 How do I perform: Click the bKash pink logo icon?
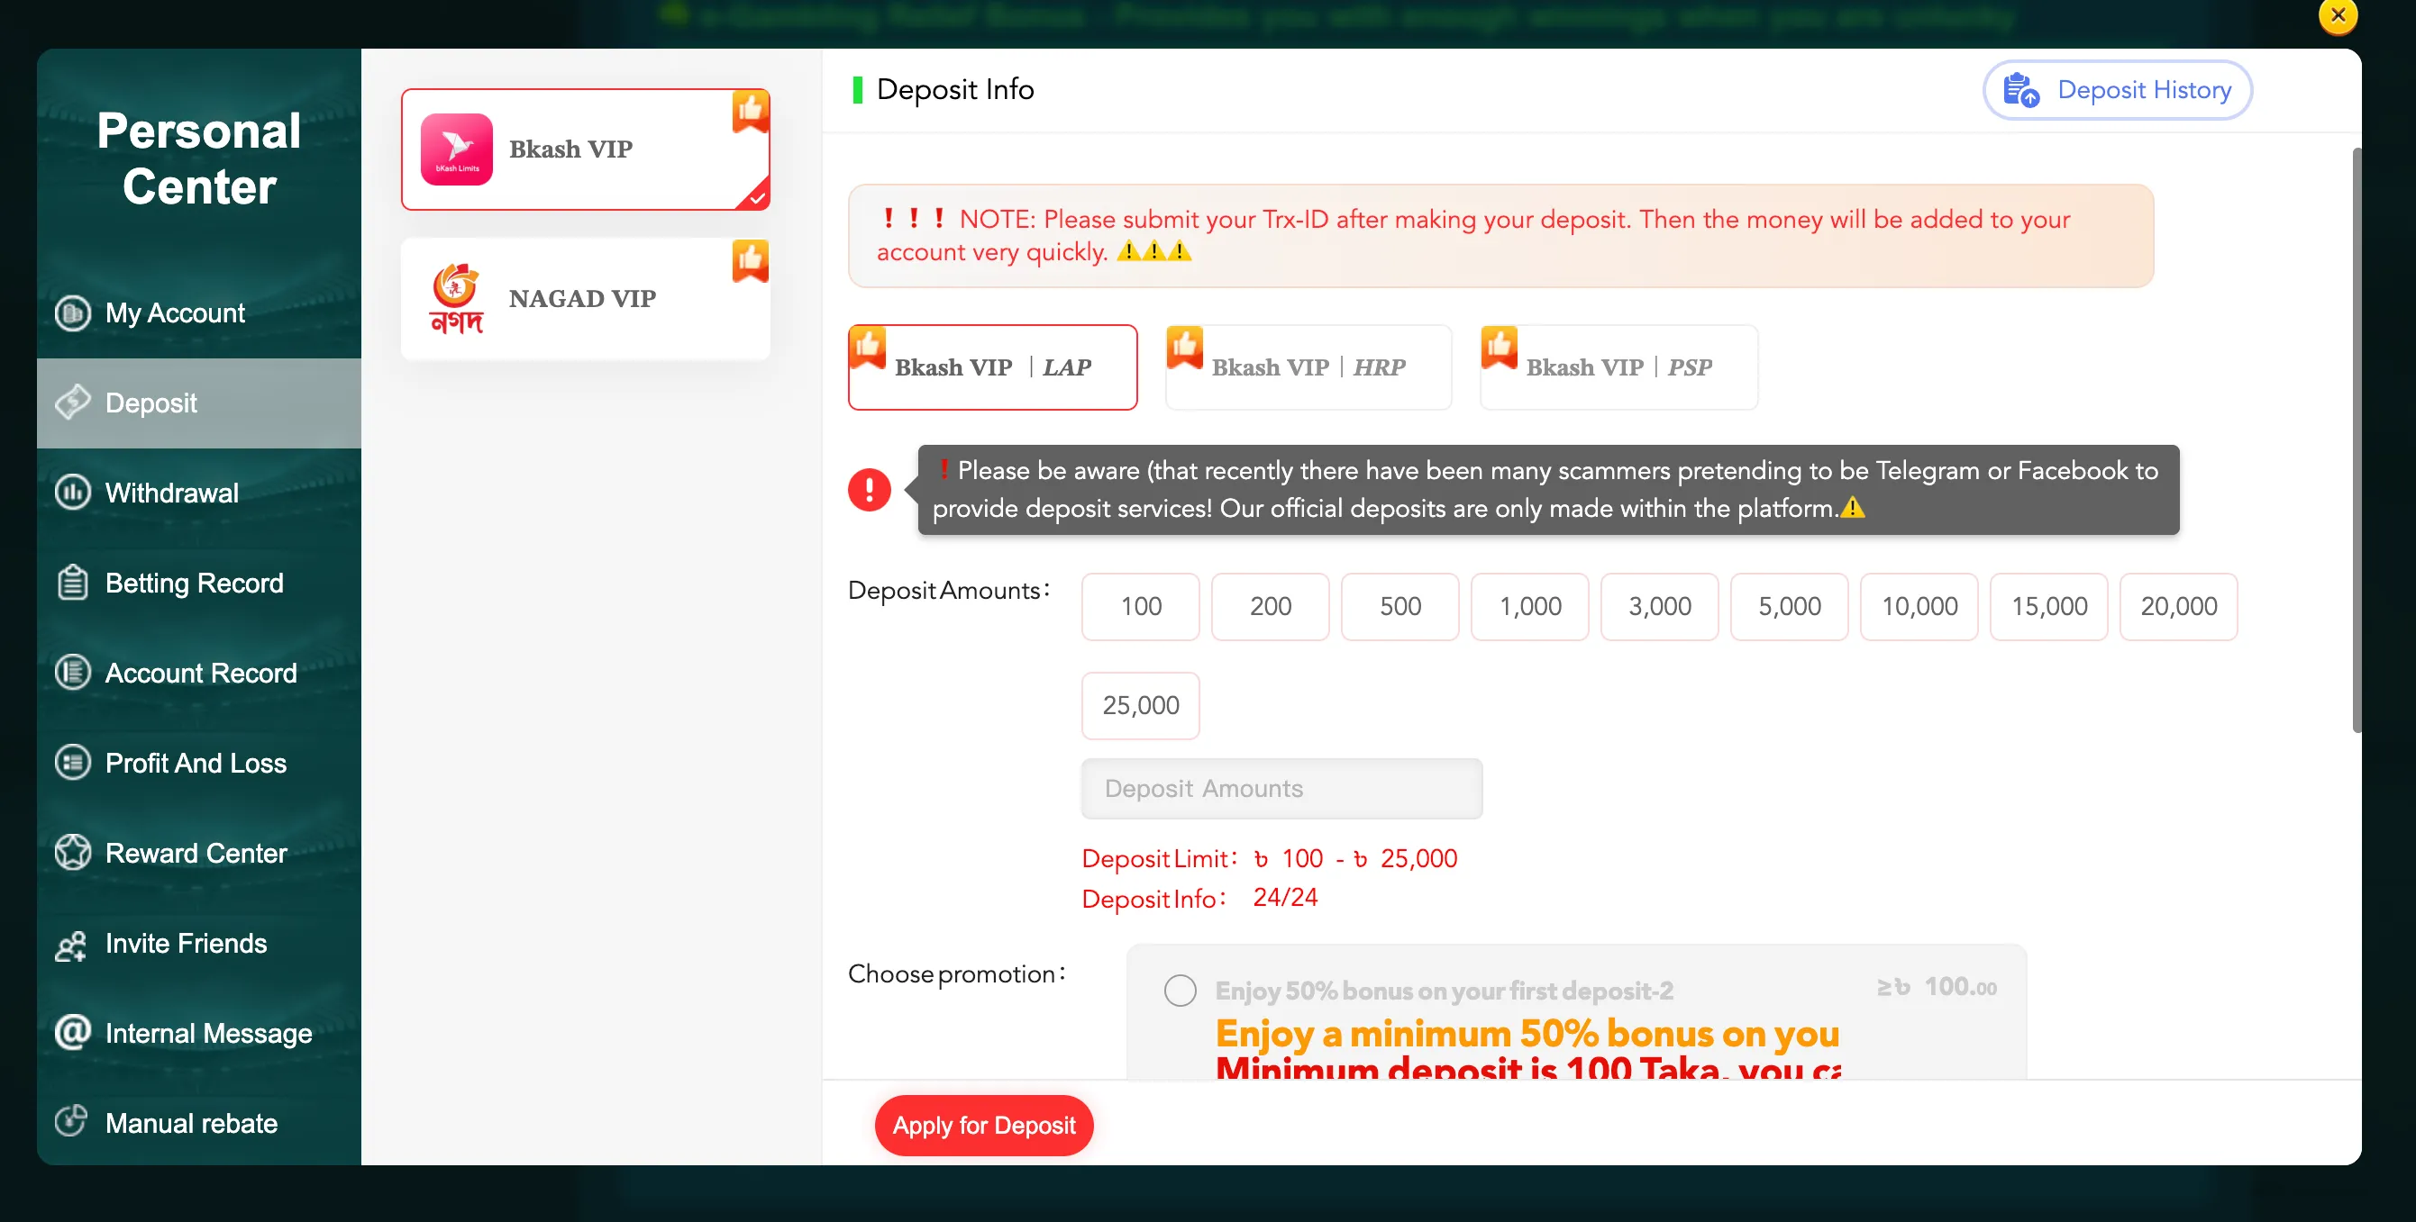[x=457, y=149]
